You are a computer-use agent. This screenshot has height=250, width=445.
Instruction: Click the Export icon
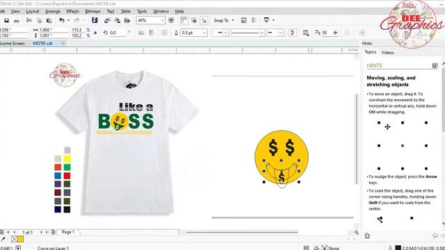[x=118, y=20]
